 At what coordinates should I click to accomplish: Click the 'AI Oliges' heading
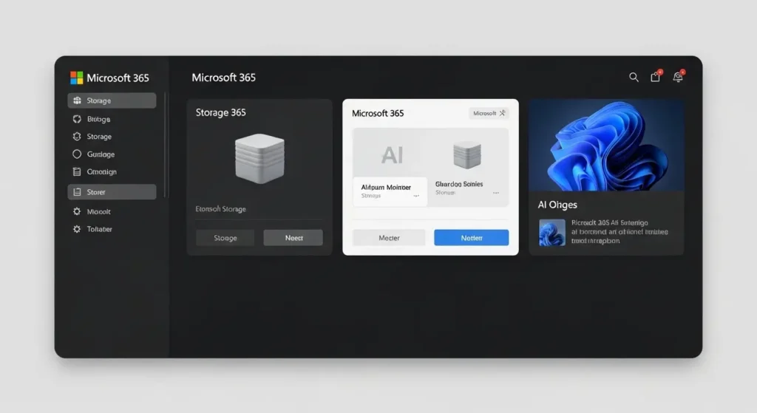tap(557, 205)
